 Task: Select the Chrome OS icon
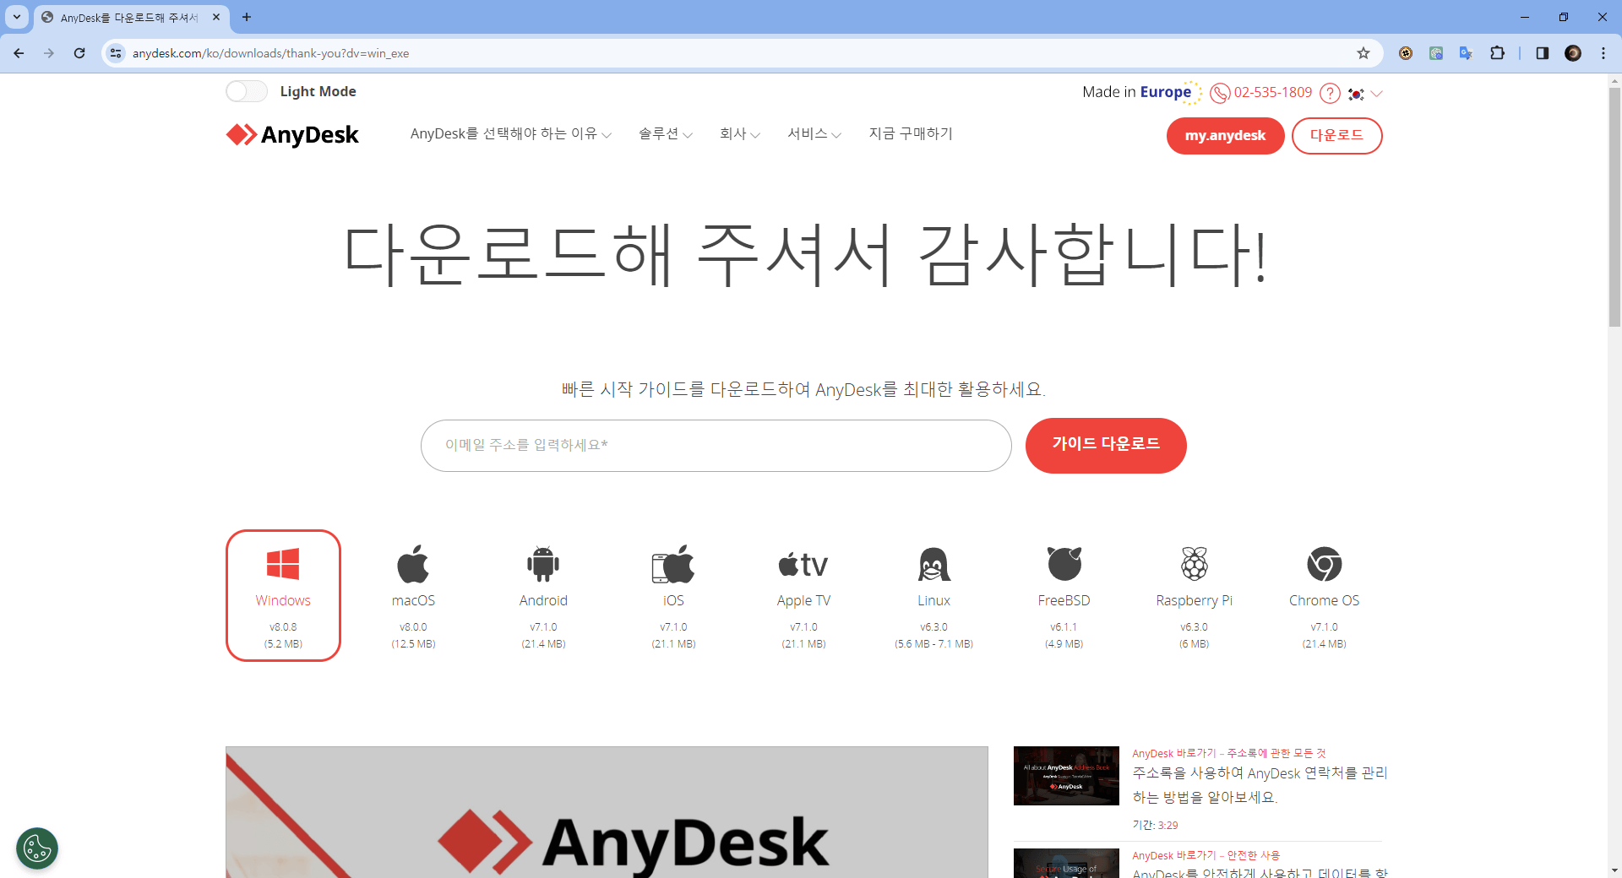(1325, 564)
